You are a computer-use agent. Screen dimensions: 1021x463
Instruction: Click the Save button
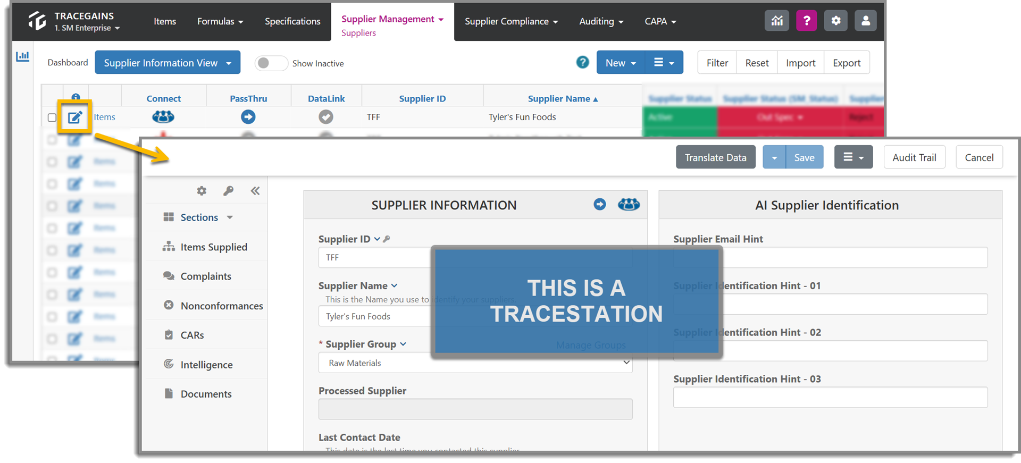pyautogui.click(x=804, y=157)
